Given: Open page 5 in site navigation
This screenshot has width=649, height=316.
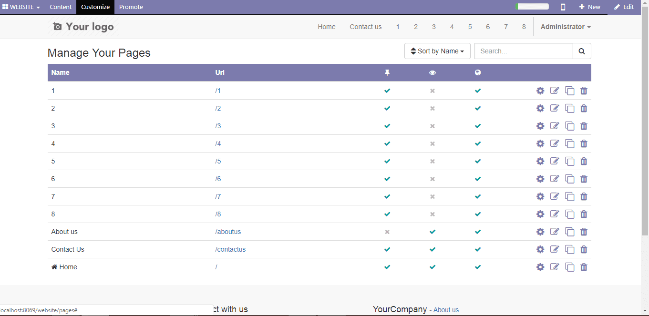Looking at the screenshot, I should click(470, 27).
